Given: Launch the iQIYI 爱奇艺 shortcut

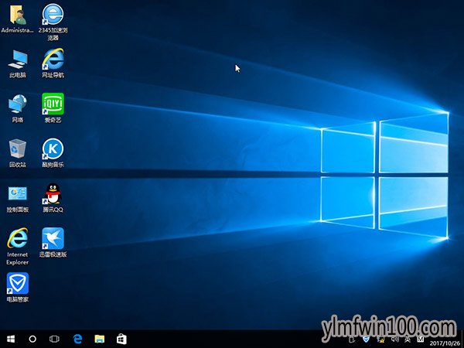Looking at the screenshot, I should [53, 108].
